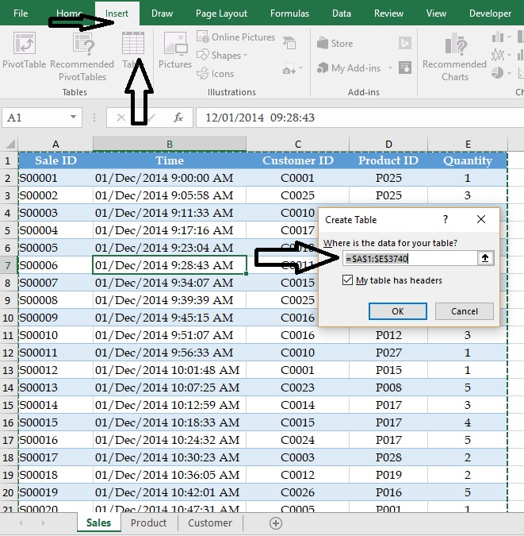This screenshot has height=536, width=524.
Task: Open the Store add-ins
Action: (335, 44)
